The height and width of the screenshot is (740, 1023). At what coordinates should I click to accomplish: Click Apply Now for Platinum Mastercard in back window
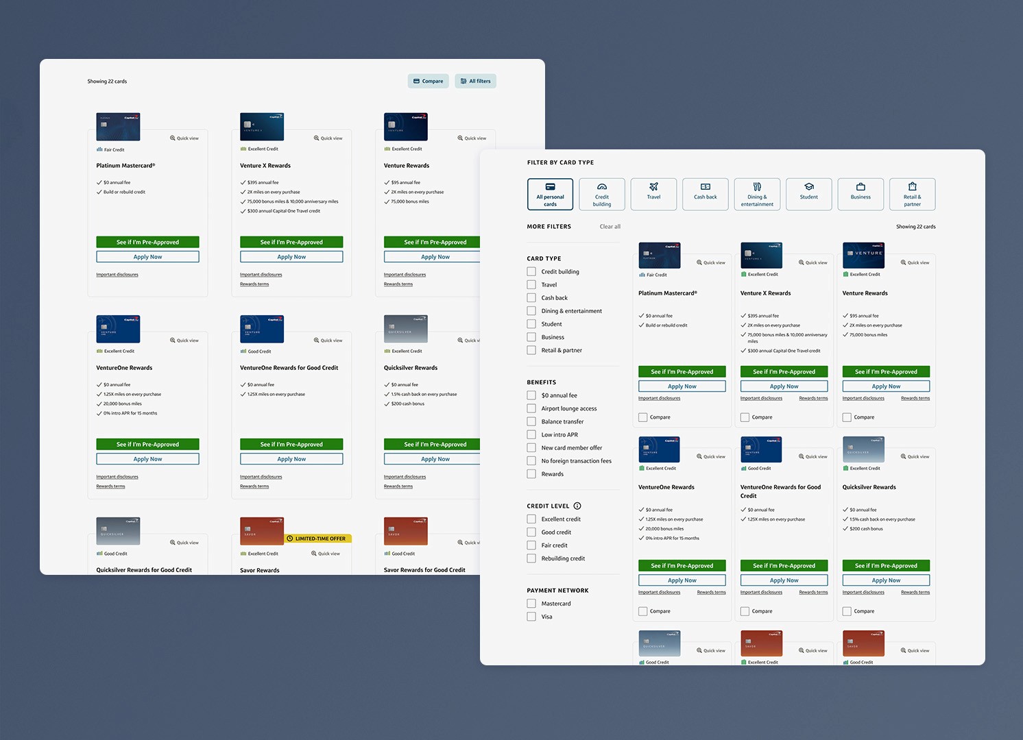[148, 256]
